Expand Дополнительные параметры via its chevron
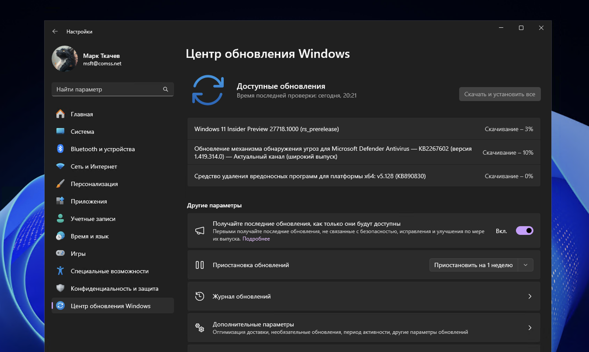 (529, 327)
